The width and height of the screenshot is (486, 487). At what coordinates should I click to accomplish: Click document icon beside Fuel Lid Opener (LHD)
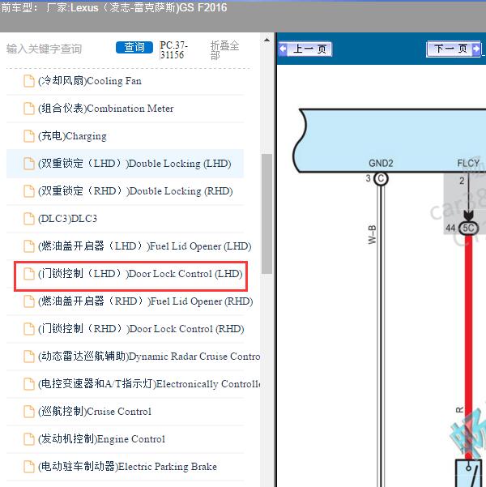click(29, 246)
